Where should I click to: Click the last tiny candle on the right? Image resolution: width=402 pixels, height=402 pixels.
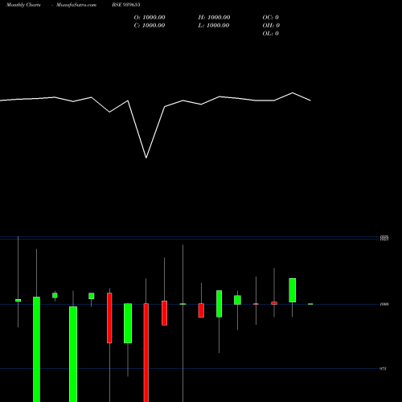tap(310, 304)
